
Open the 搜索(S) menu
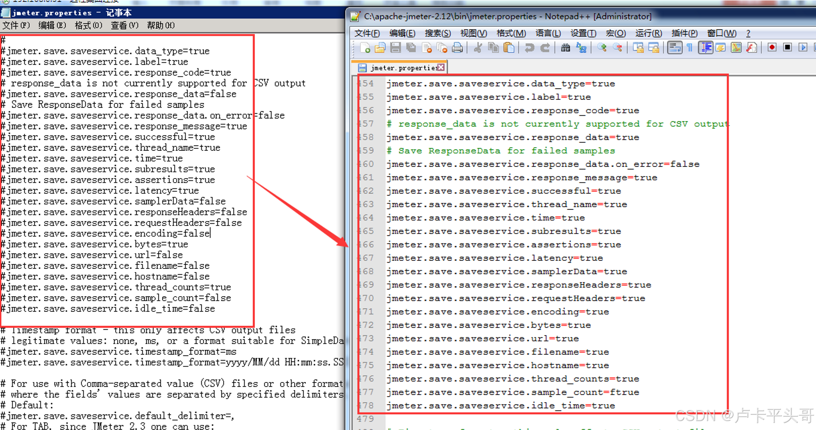(x=438, y=33)
